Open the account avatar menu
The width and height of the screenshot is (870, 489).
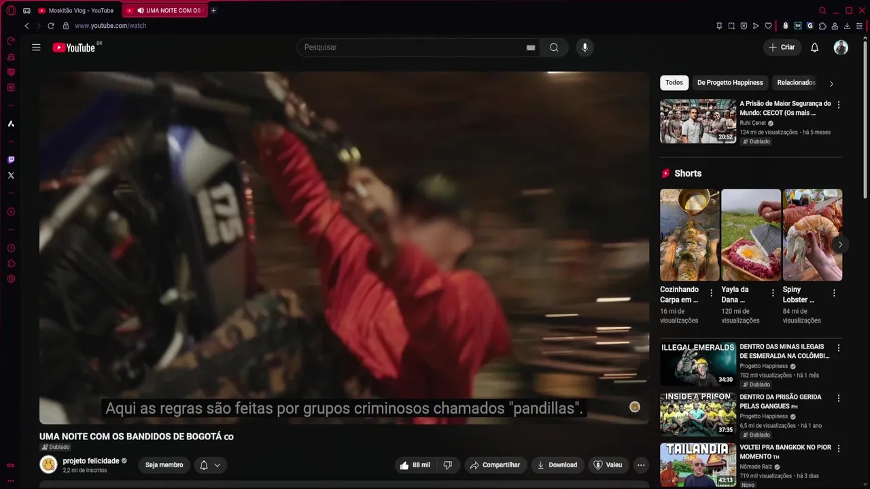[841, 48]
